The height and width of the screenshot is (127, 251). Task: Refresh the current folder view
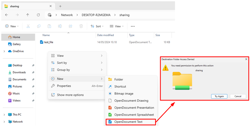coord(38,15)
